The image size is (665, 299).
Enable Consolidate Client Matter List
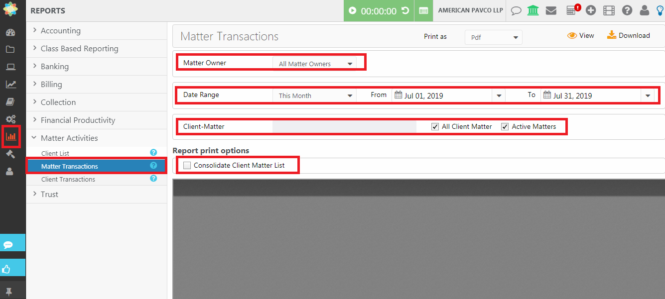coord(187,165)
